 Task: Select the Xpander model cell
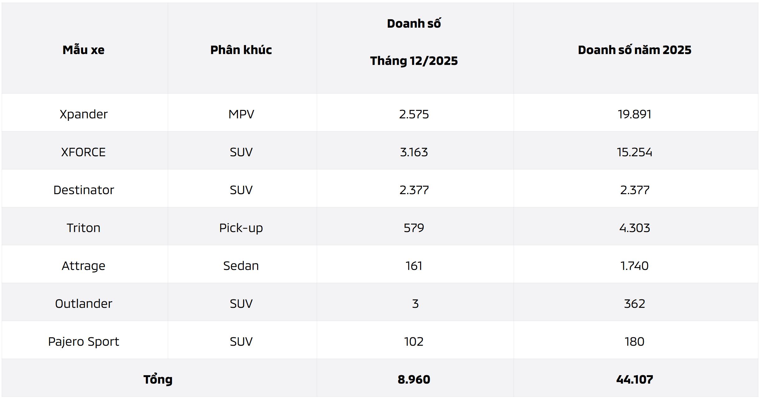(83, 114)
